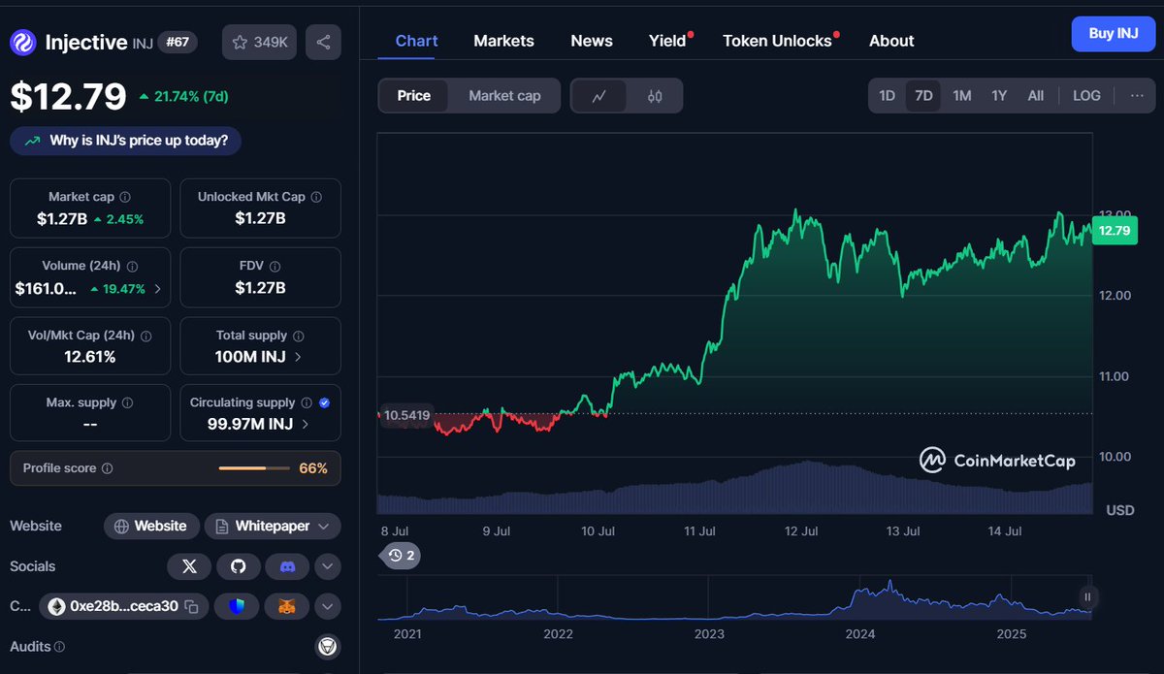This screenshot has height=674, width=1164.
Task: Open the Markets tab
Action: click(503, 41)
